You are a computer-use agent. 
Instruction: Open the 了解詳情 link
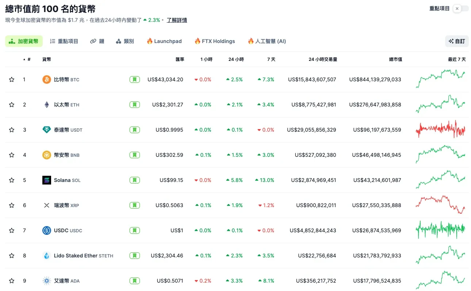[177, 20]
